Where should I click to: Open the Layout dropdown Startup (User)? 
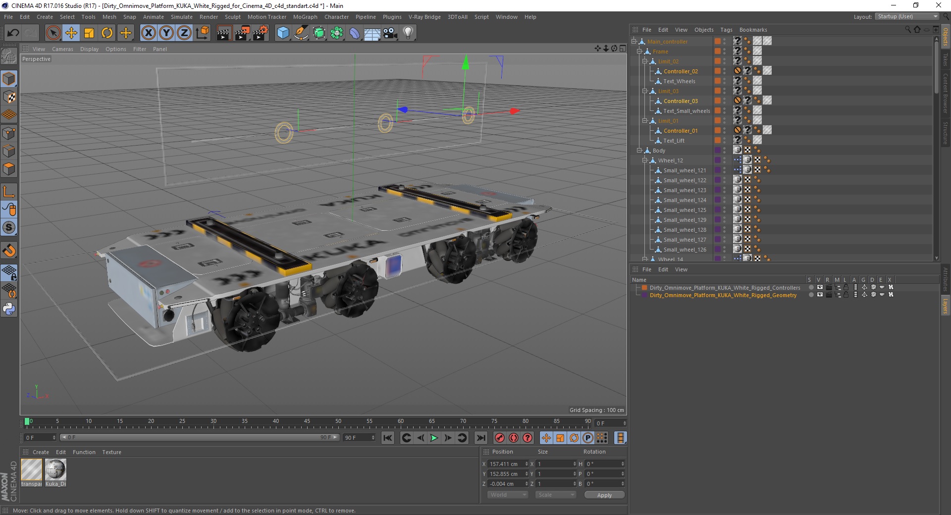[907, 16]
